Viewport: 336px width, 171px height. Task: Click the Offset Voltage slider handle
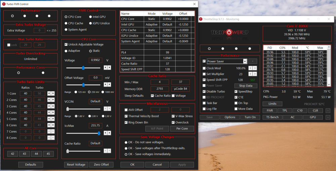tap(83, 85)
